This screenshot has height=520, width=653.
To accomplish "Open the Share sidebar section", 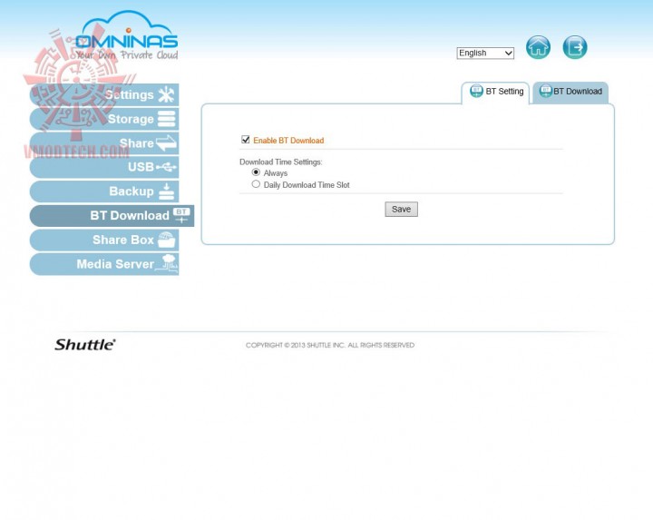I will tap(104, 142).
